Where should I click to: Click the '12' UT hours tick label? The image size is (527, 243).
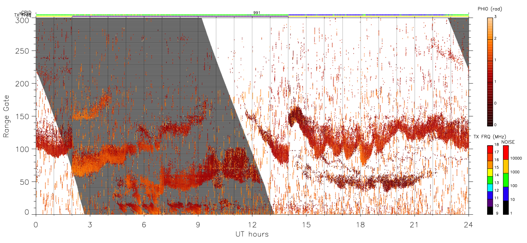click(x=252, y=224)
